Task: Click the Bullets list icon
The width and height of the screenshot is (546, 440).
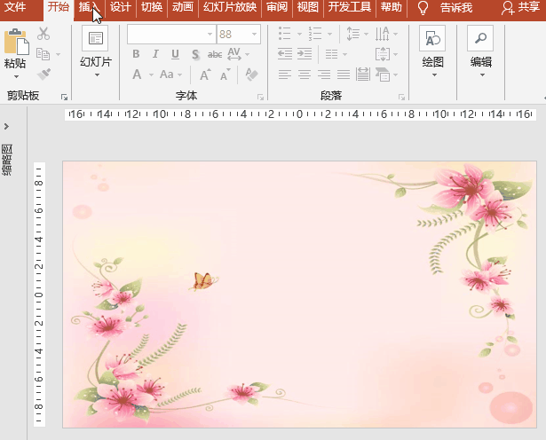Action: pyautogui.click(x=285, y=34)
